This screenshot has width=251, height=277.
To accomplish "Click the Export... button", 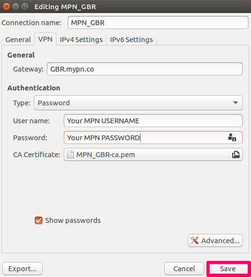I will [22, 269].
